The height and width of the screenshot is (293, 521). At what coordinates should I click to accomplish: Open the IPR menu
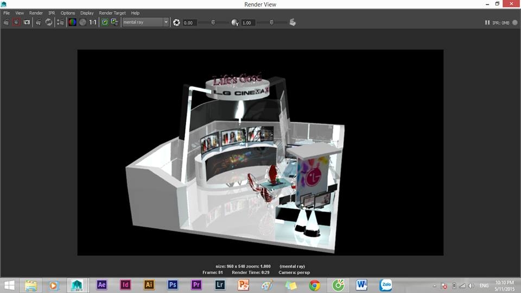52,13
